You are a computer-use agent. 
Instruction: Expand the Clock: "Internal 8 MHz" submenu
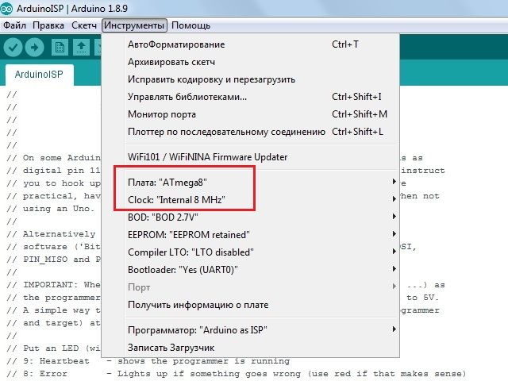tap(251, 200)
